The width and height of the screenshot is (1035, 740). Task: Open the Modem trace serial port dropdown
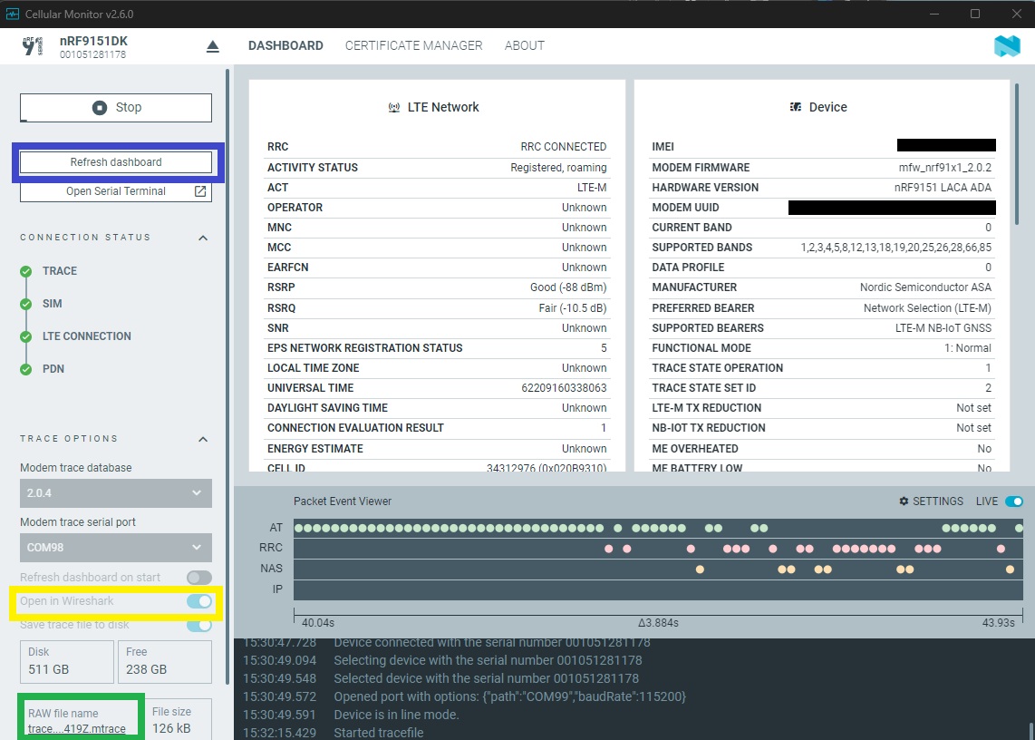coord(116,548)
